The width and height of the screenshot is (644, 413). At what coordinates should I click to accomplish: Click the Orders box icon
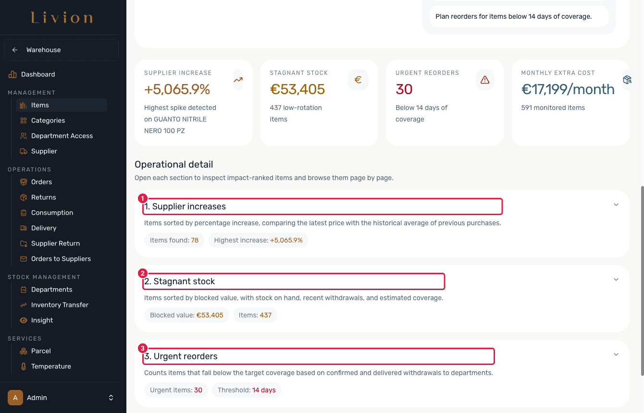coord(24,182)
